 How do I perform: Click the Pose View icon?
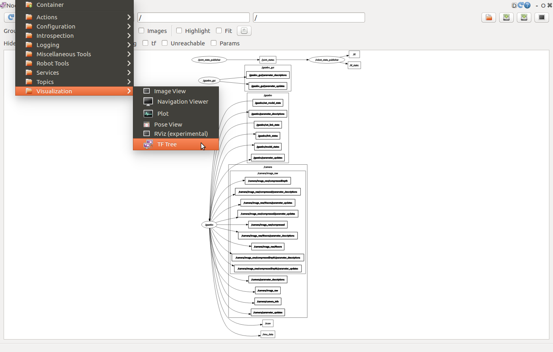tap(147, 125)
